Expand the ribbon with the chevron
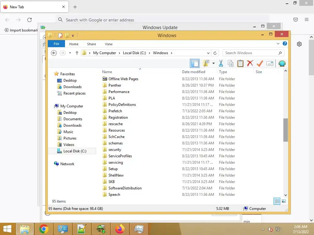The width and height of the screenshot is (314, 235). [x=278, y=43]
